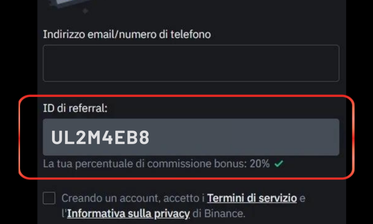This screenshot has height=224, width=373.
Task: Click the 'La tua percentuale di commissione' text
Action: [127, 163]
